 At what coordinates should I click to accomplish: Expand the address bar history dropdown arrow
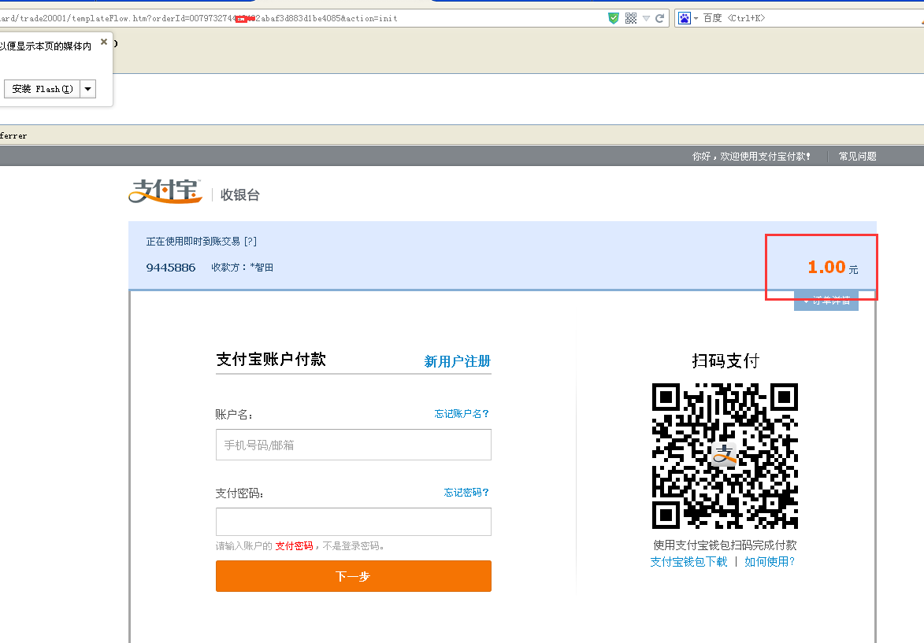coord(647,18)
